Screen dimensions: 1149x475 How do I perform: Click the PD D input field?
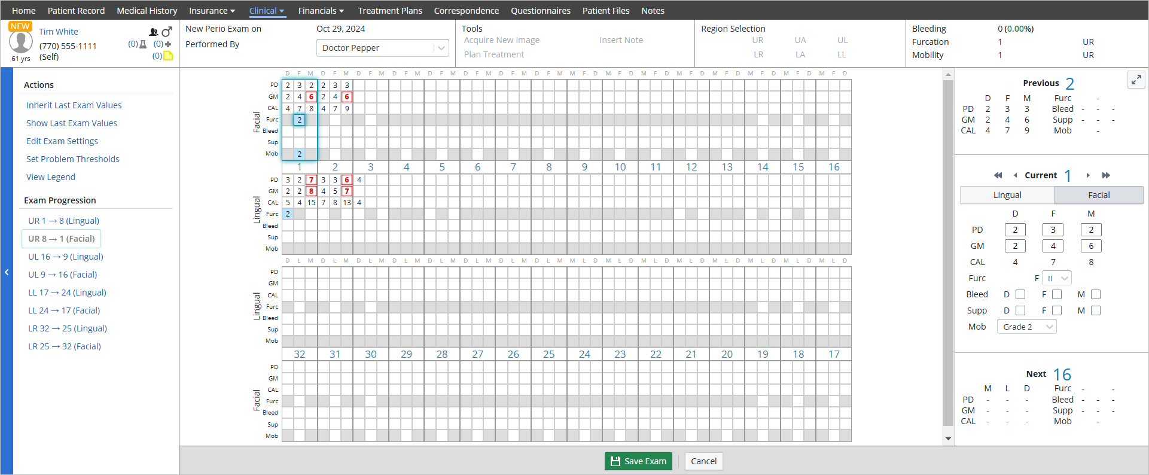click(1015, 230)
